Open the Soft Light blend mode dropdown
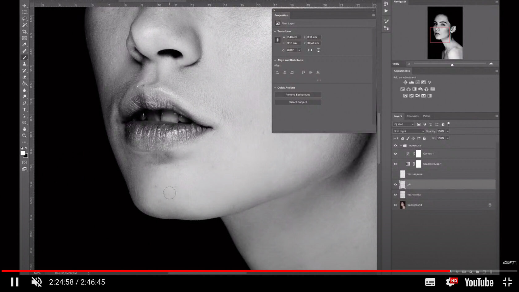This screenshot has width=519, height=292. click(408, 131)
